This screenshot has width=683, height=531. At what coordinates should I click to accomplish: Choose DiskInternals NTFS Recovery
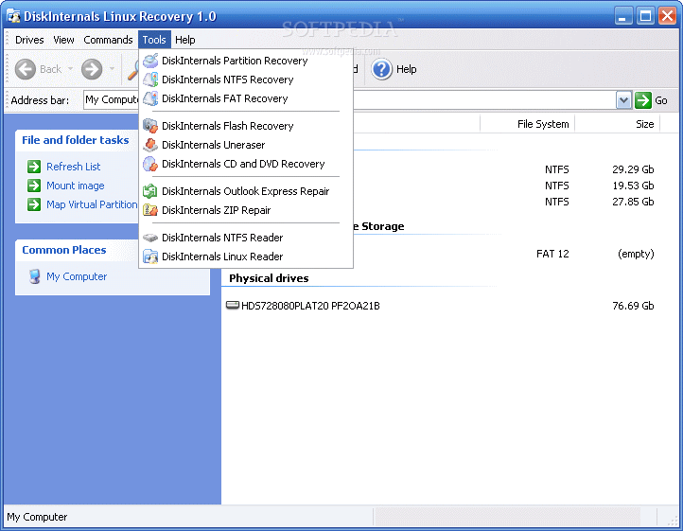click(x=246, y=80)
